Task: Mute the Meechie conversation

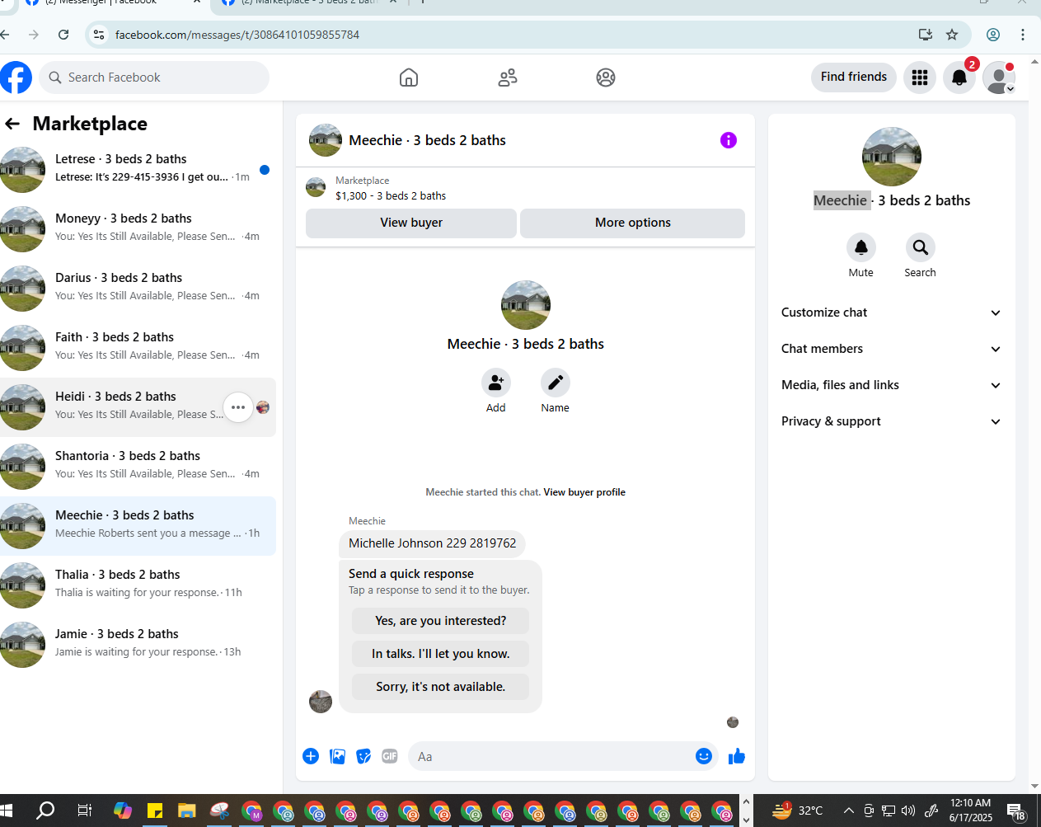Action: point(861,247)
